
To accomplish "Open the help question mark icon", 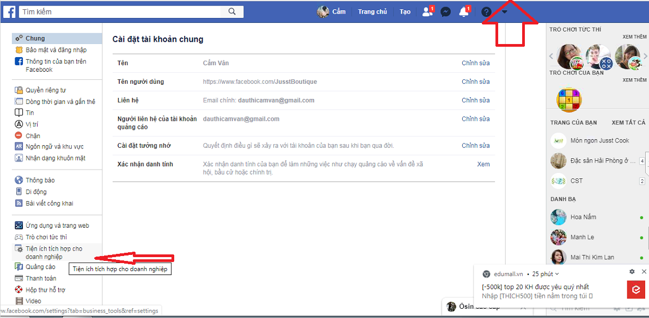I will (486, 12).
